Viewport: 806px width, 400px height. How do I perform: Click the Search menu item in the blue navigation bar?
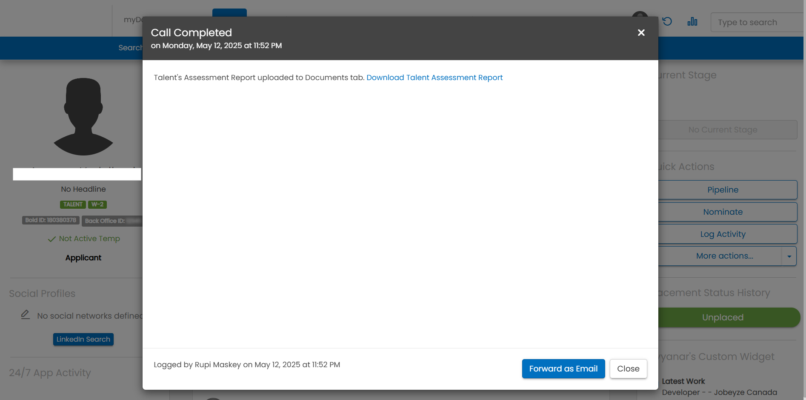(130, 48)
